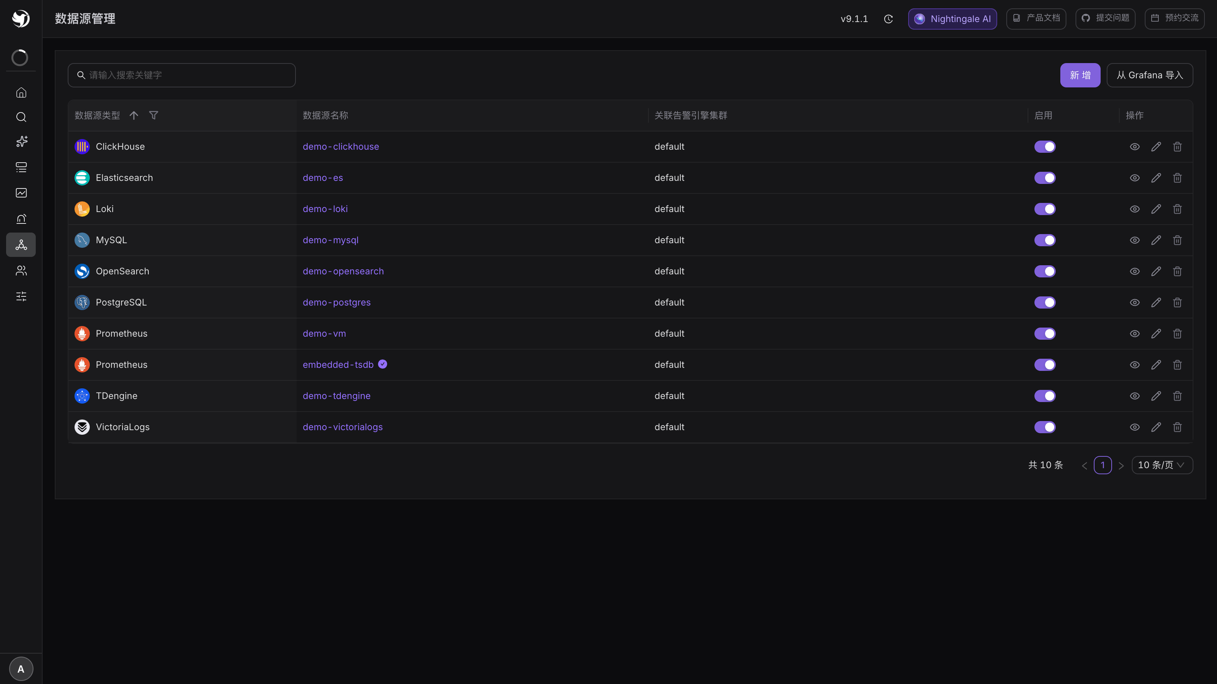Expand the 10 条/页 page size dropdown
This screenshot has height=684, width=1217.
1162,465
